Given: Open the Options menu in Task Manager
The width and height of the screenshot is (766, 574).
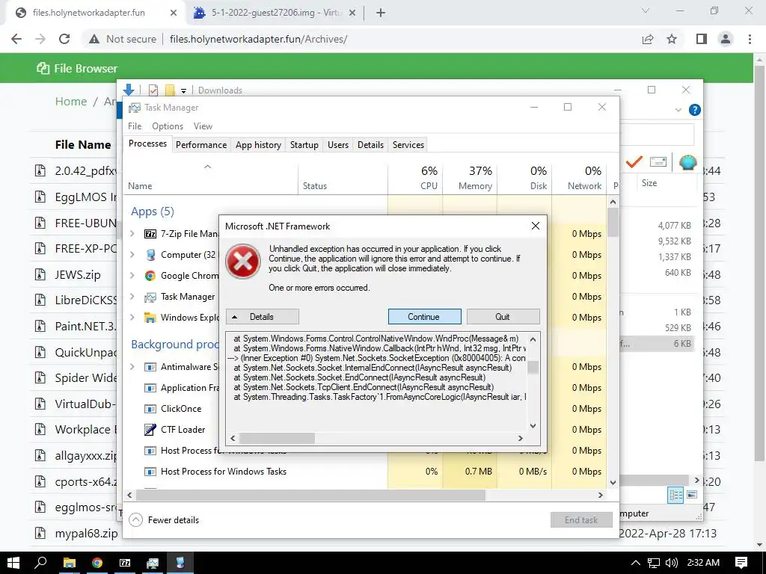Looking at the screenshot, I should 168,126.
